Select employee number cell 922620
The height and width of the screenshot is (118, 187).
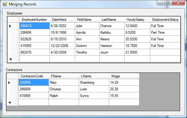tap(34, 39)
